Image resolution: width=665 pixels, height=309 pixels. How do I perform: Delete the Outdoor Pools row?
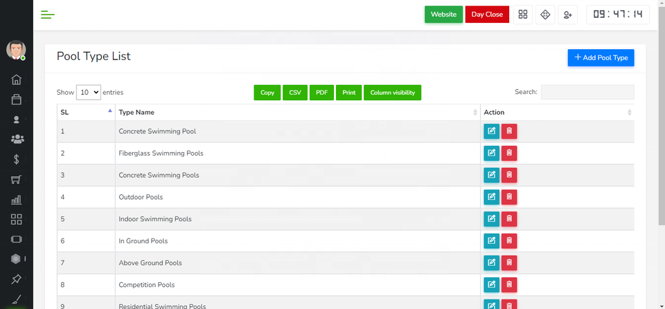509,197
